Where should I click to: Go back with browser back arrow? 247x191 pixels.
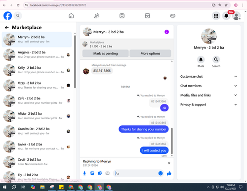(x=4, y=5)
